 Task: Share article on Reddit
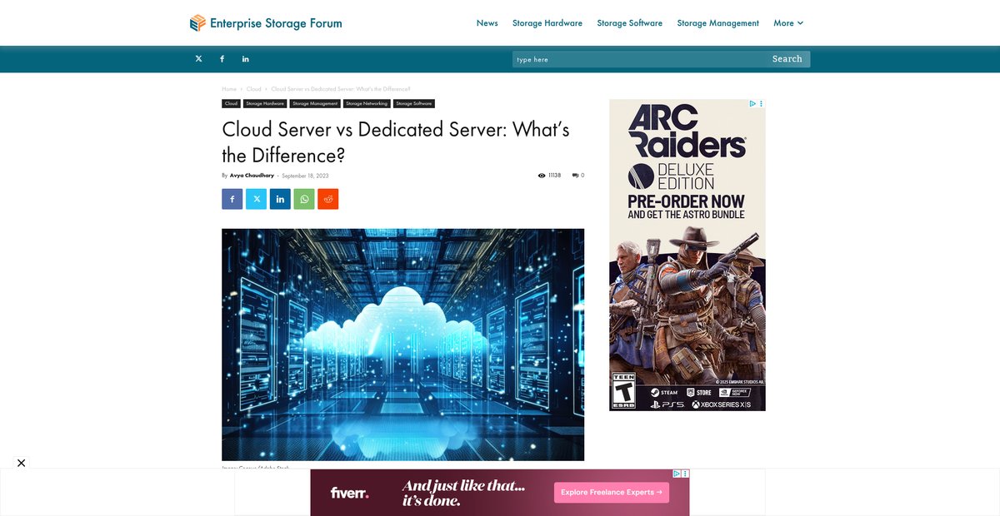[x=328, y=199]
